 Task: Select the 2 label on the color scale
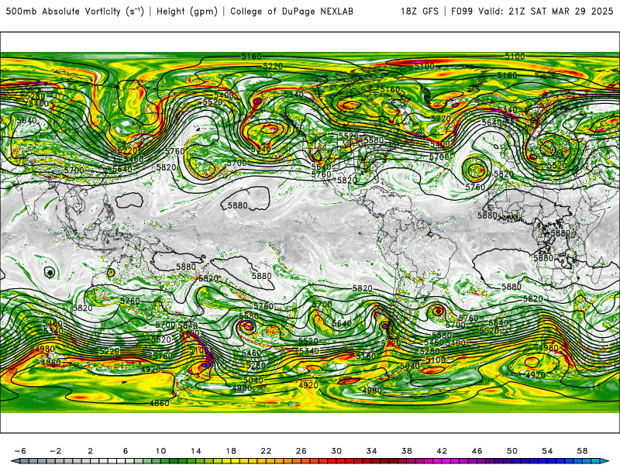click(x=91, y=451)
